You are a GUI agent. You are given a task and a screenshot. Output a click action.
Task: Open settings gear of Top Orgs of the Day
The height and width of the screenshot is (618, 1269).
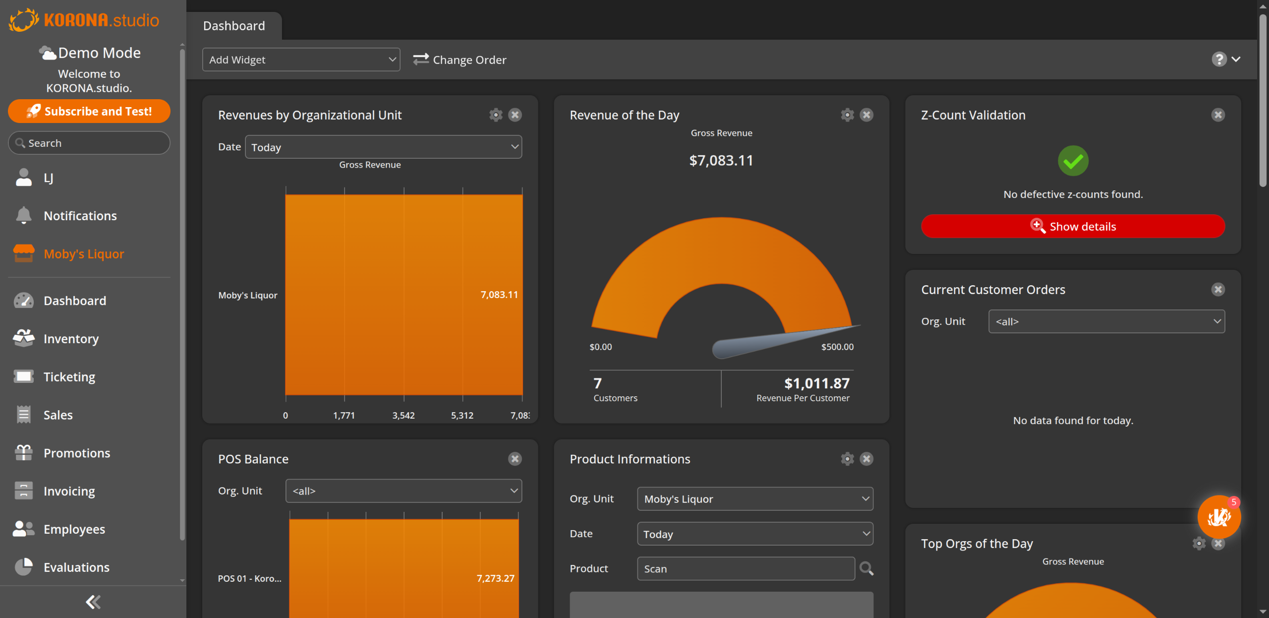pos(1199,544)
